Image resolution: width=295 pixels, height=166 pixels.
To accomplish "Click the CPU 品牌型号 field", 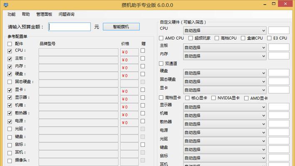I will (x=79, y=52).
